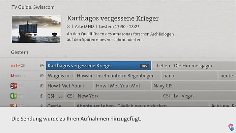Select Abenteuer Leben - Täglich neu entdecken

[x=142, y=104]
